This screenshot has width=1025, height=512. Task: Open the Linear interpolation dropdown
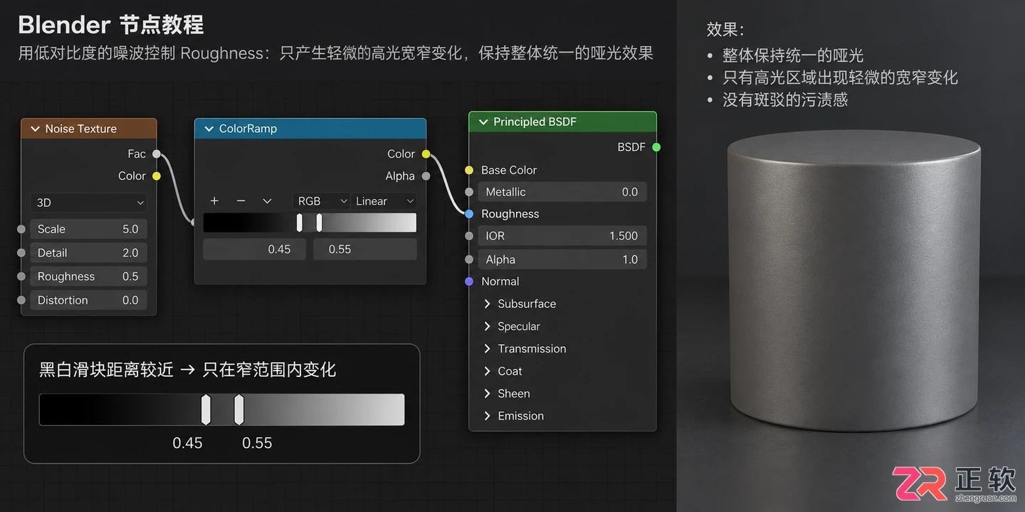coord(384,201)
